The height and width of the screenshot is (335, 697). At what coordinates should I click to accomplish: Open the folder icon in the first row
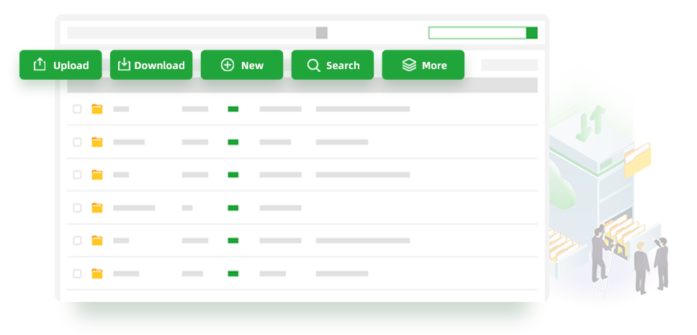click(97, 109)
